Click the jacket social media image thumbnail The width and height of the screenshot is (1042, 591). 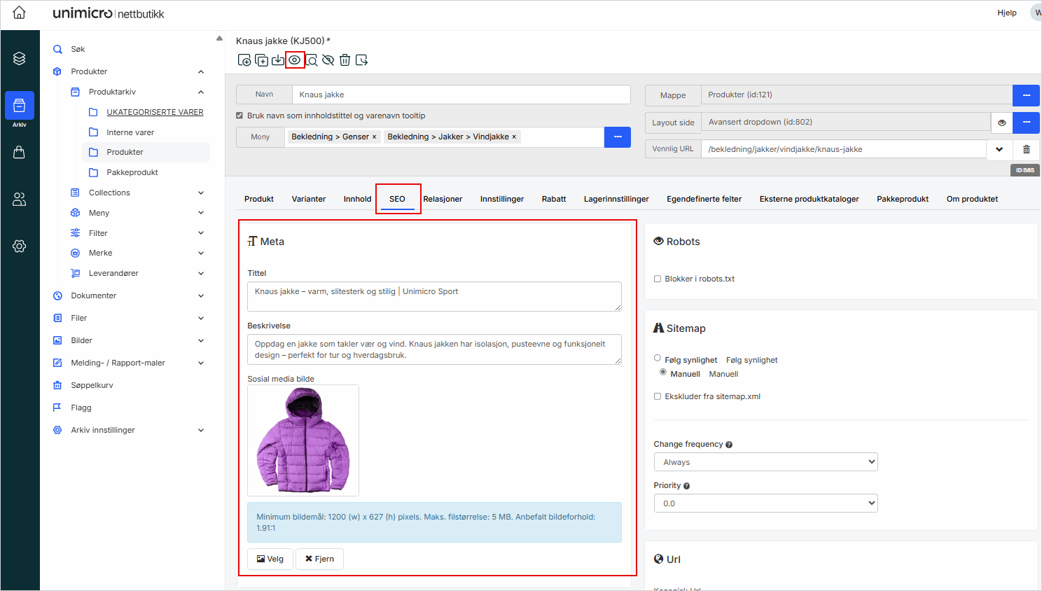(303, 440)
